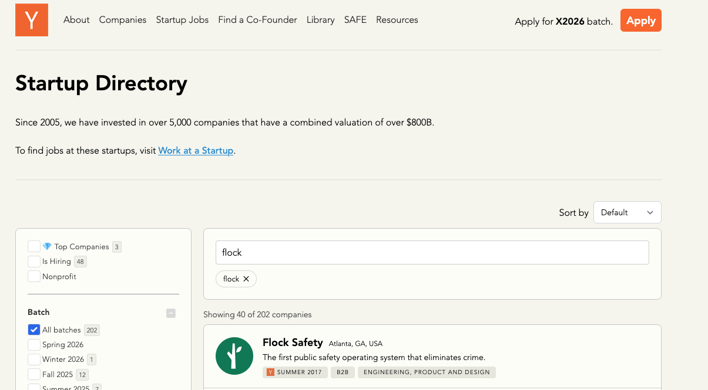Tick the Nonprofit checkbox

34,276
